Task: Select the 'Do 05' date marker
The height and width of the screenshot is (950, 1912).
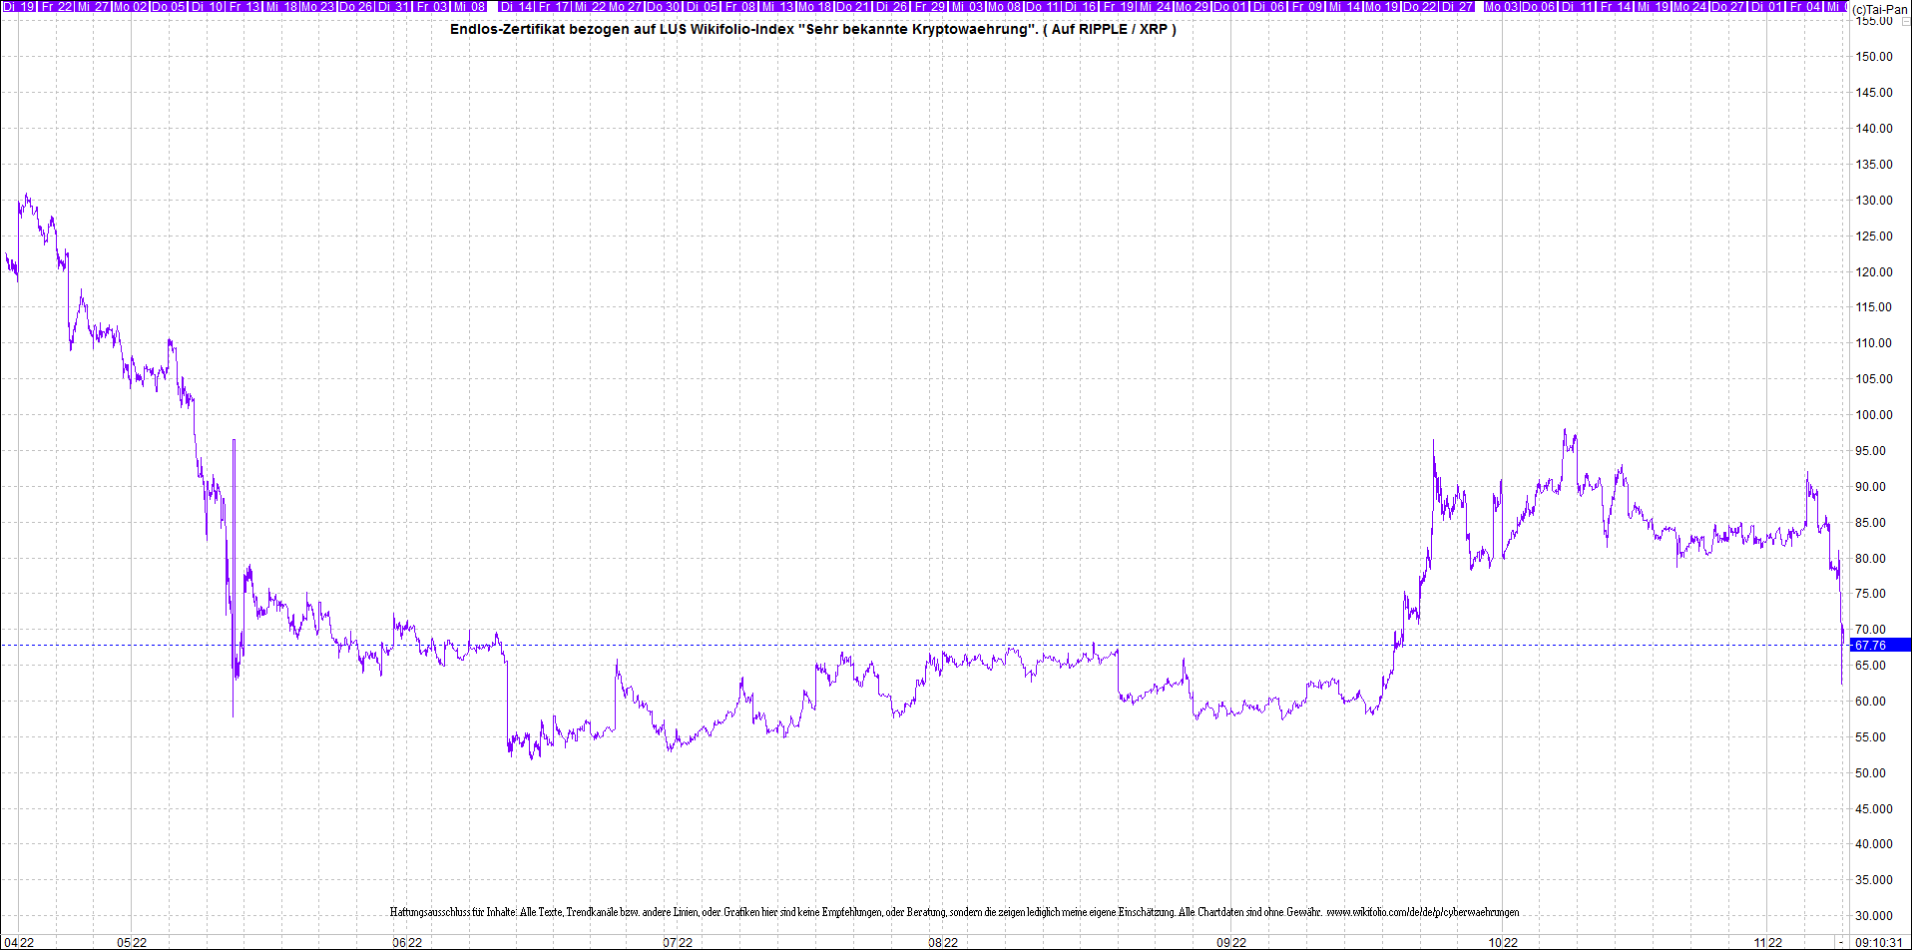Action: pyautogui.click(x=169, y=6)
